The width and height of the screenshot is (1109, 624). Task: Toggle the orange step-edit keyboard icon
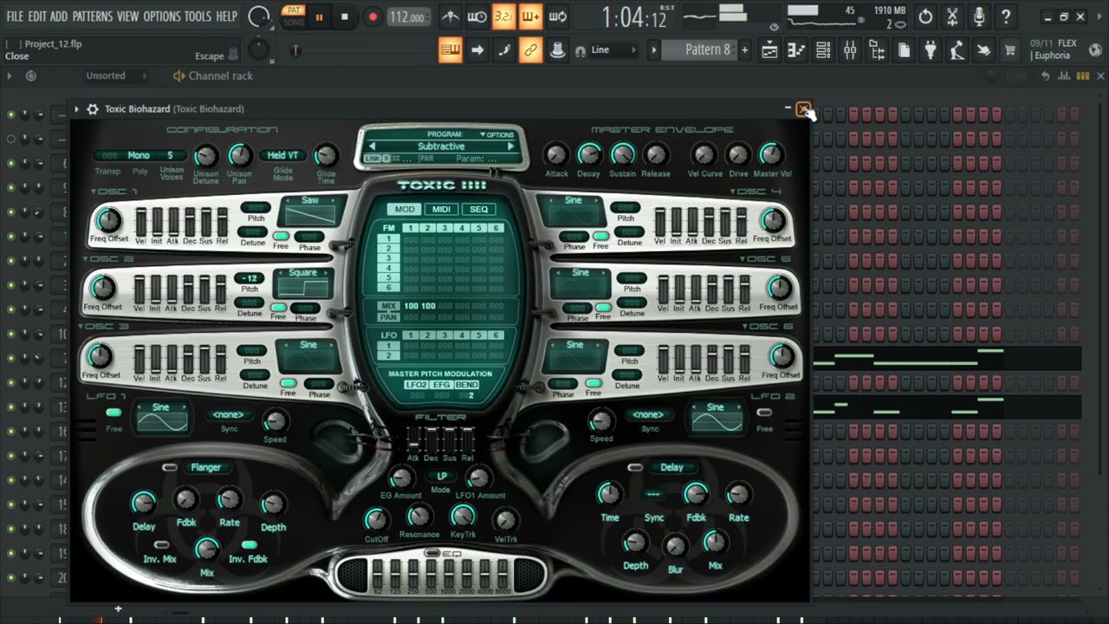point(451,50)
